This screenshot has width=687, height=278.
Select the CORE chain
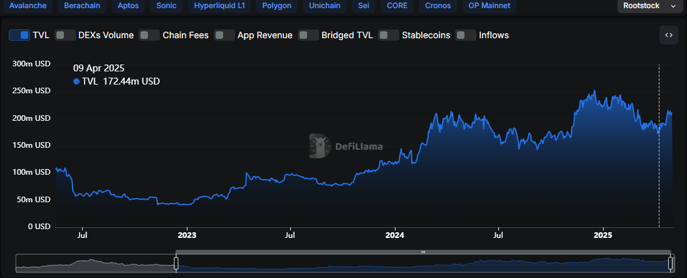click(x=397, y=6)
